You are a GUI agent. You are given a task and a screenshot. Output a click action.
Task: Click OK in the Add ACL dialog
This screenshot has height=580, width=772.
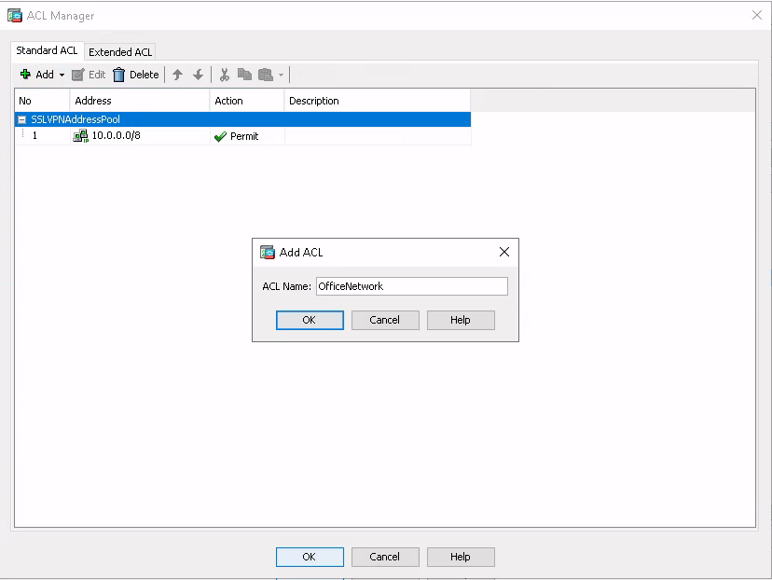tap(310, 320)
